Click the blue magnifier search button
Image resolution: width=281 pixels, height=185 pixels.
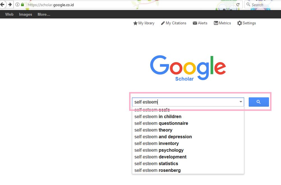[258, 102]
